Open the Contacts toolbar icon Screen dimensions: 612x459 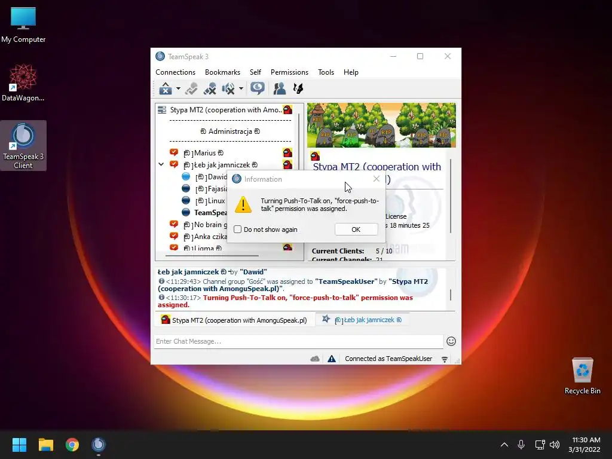pyautogui.click(x=279, y=88)
